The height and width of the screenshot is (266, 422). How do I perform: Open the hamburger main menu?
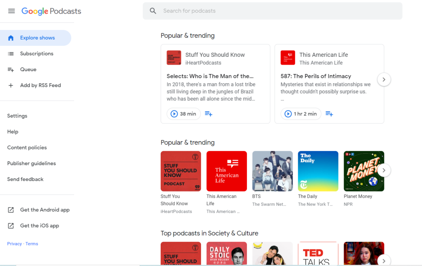pos(11,11)
